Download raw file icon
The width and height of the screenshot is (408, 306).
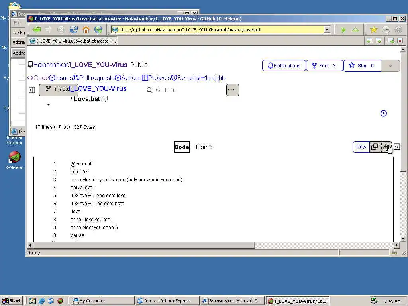[x=386, y=147]
